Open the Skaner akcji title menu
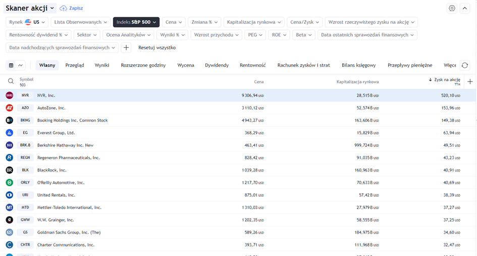477x256 pixels. click(30, 8)
